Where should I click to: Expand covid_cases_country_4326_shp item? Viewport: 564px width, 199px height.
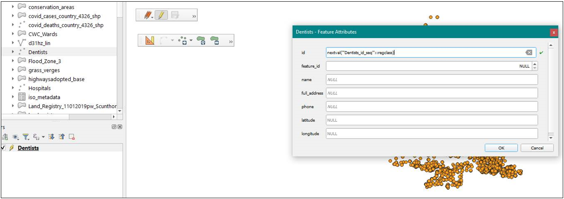(13, 16)
